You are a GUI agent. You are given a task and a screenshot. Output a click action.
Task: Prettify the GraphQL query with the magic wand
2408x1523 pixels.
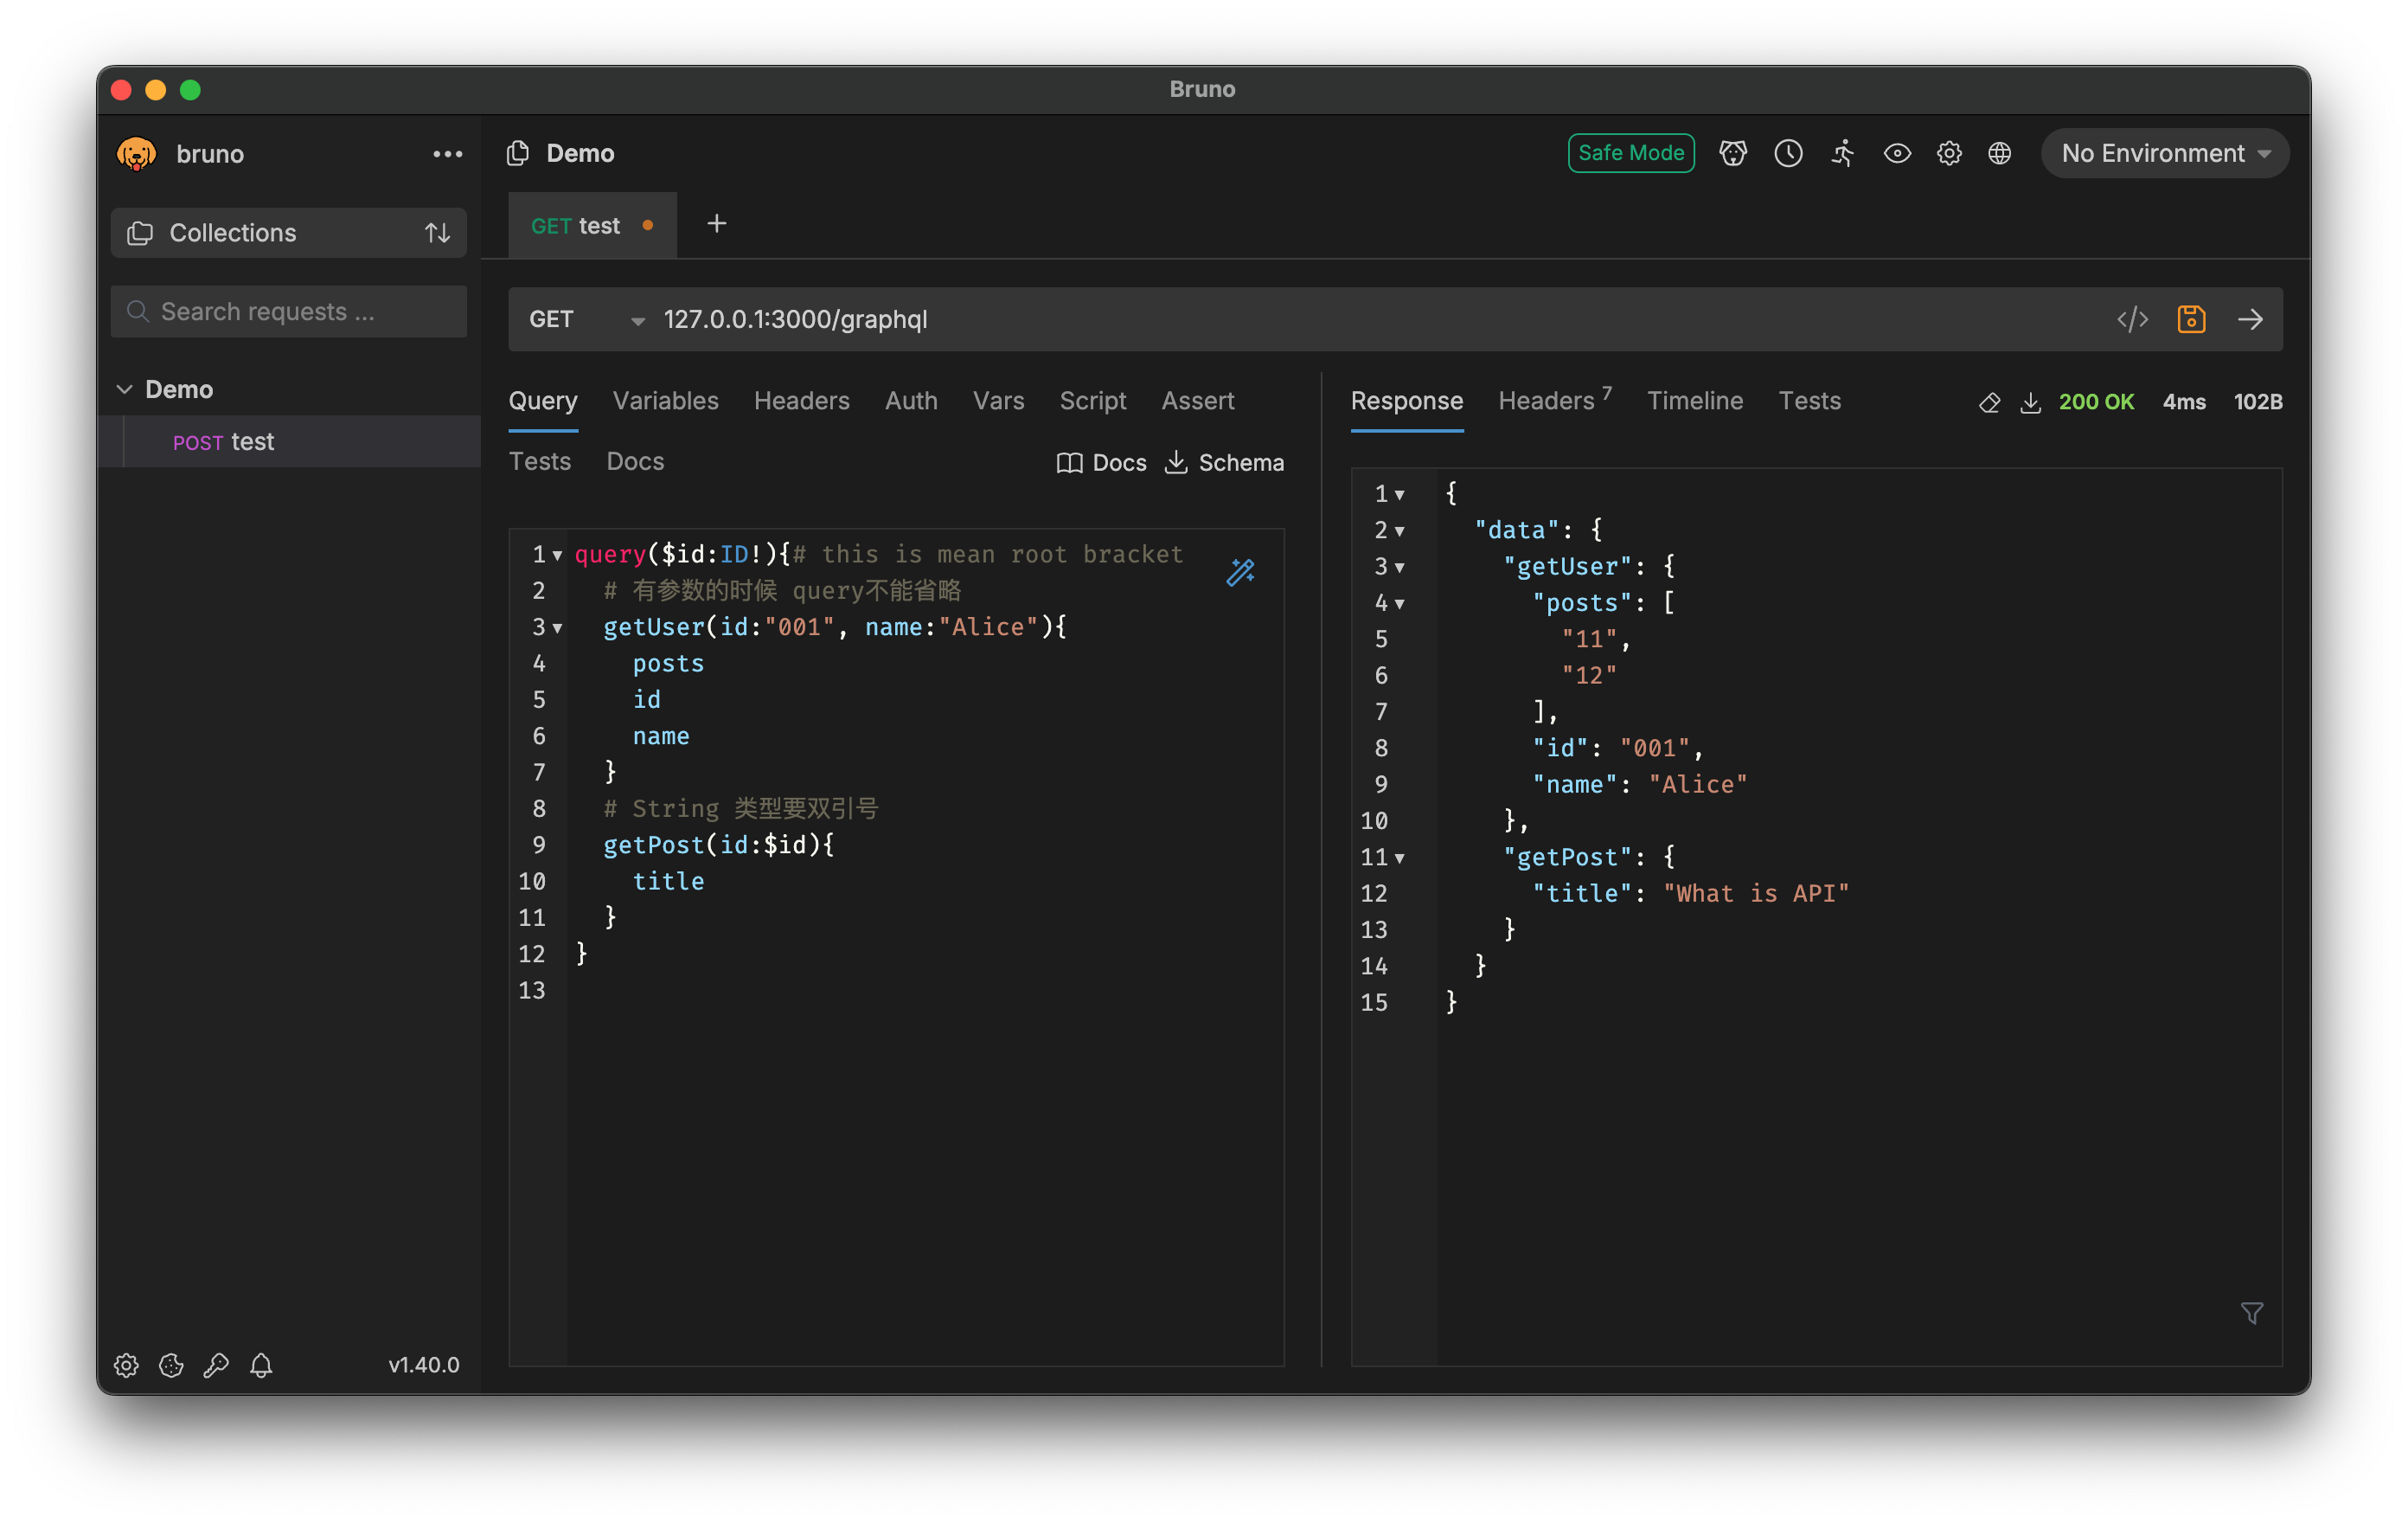1241,572
